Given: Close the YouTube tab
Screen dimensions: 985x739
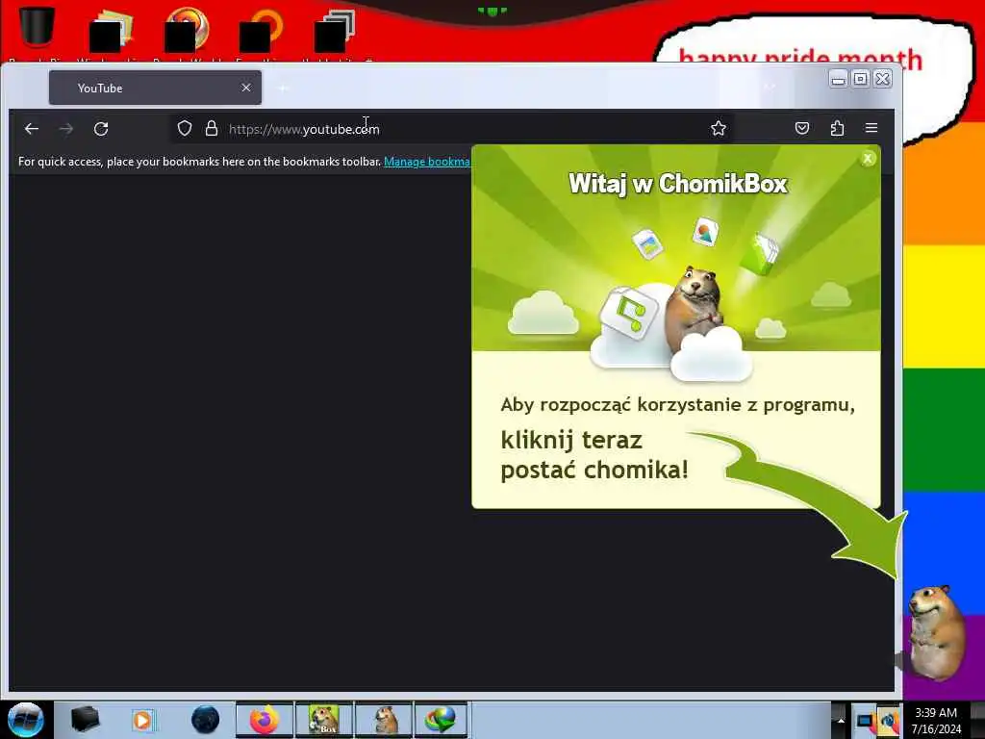Looking at the screenshot, I should coord(246,88).
